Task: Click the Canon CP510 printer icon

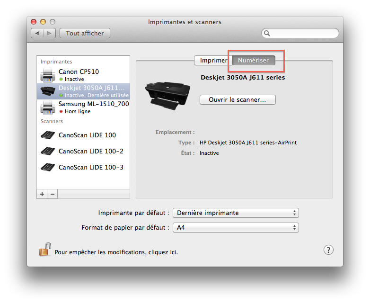Action: [48, 75]
